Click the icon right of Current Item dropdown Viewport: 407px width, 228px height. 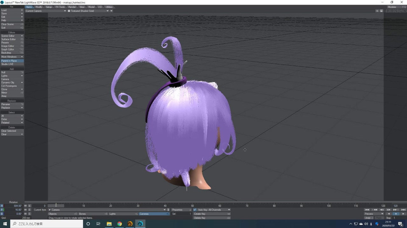(168, 210)
